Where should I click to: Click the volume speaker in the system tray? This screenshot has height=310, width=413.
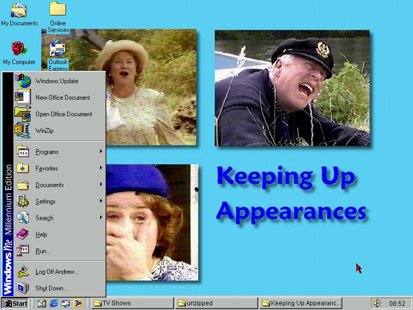click(376, 303)
